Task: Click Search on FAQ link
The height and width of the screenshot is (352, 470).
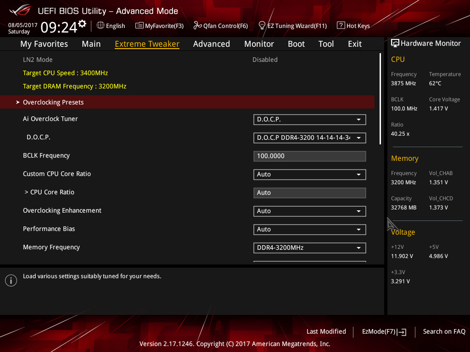Action: 444,332
